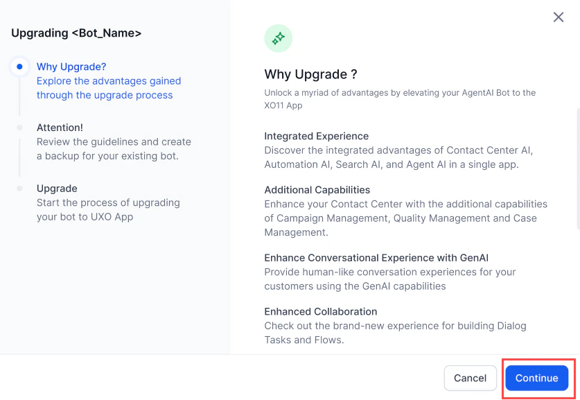Viewport: 580px width, 400px height.
Task: Select the blue filled step bullet for Why Upgrade?
Action: pos(19,67)
